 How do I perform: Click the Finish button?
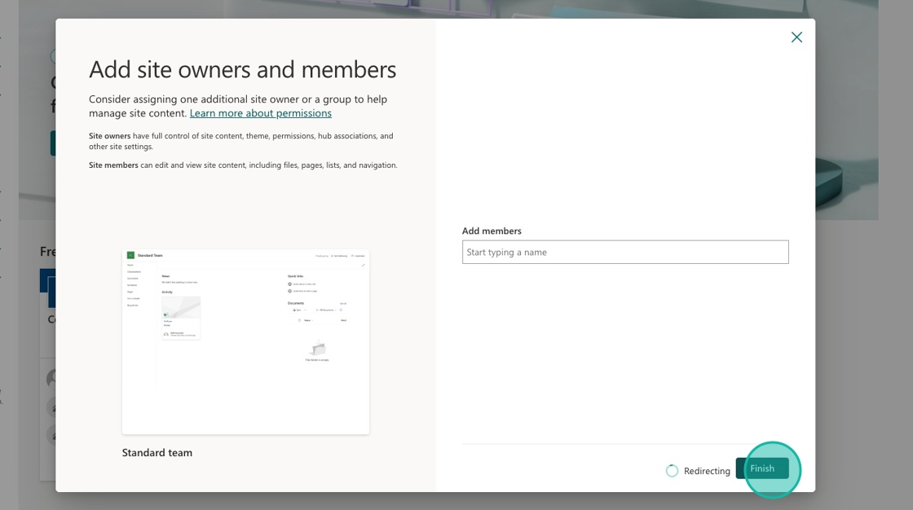coord(762,468)
